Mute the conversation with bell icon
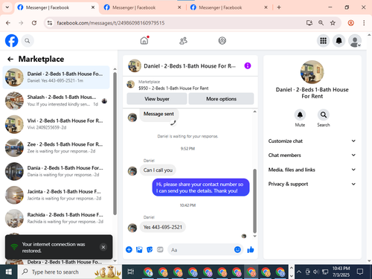 pyautogui.click(x=300, y=115)
